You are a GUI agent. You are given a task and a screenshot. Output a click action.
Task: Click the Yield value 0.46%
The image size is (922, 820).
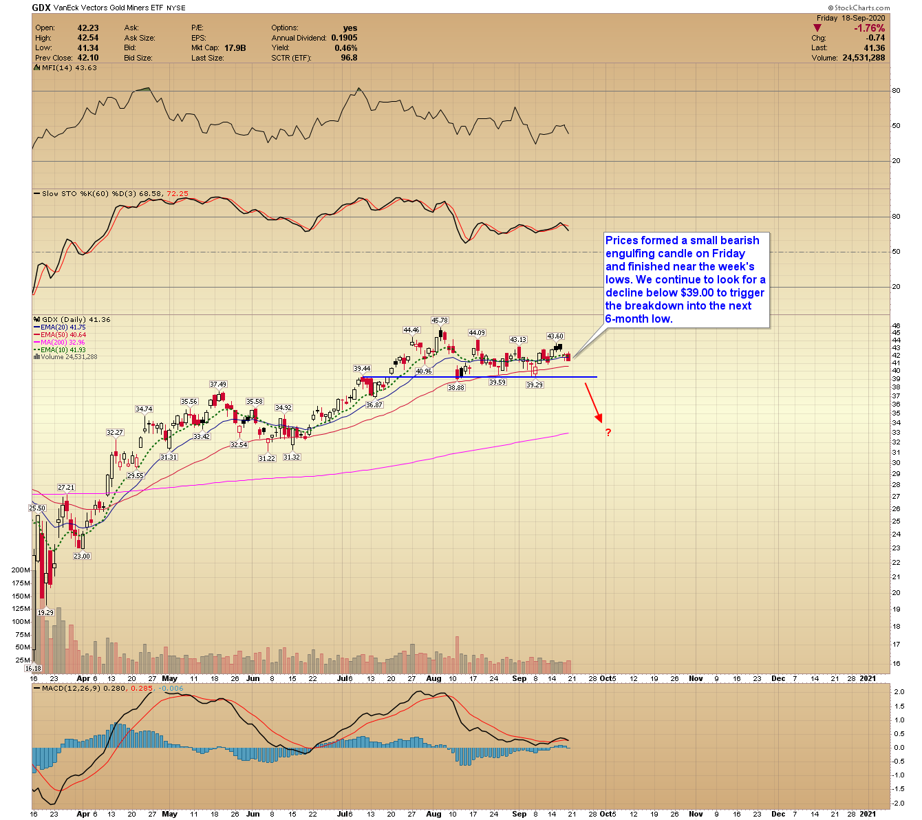pyautogui.click(x=346, y=48)
